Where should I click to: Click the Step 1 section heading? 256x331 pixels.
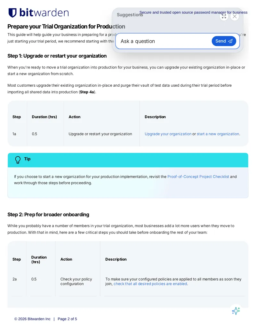57,56
